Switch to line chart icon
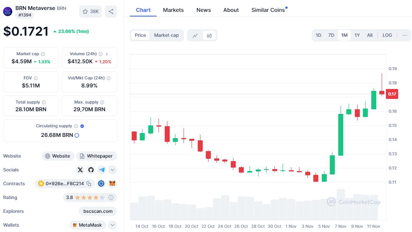 [x=195, y=35]
